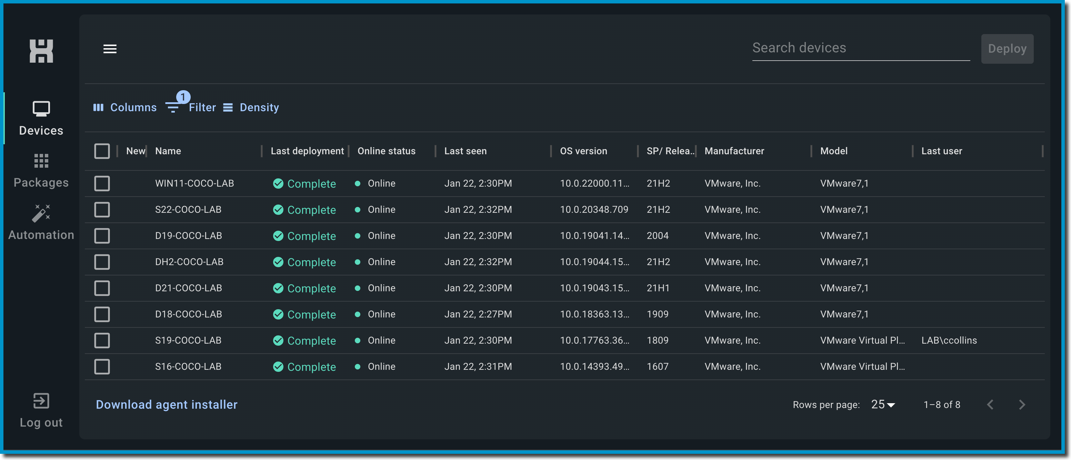Click OS version 10.0.20348.709 cell
The image size is (1071, 460).
pos(594,210)
